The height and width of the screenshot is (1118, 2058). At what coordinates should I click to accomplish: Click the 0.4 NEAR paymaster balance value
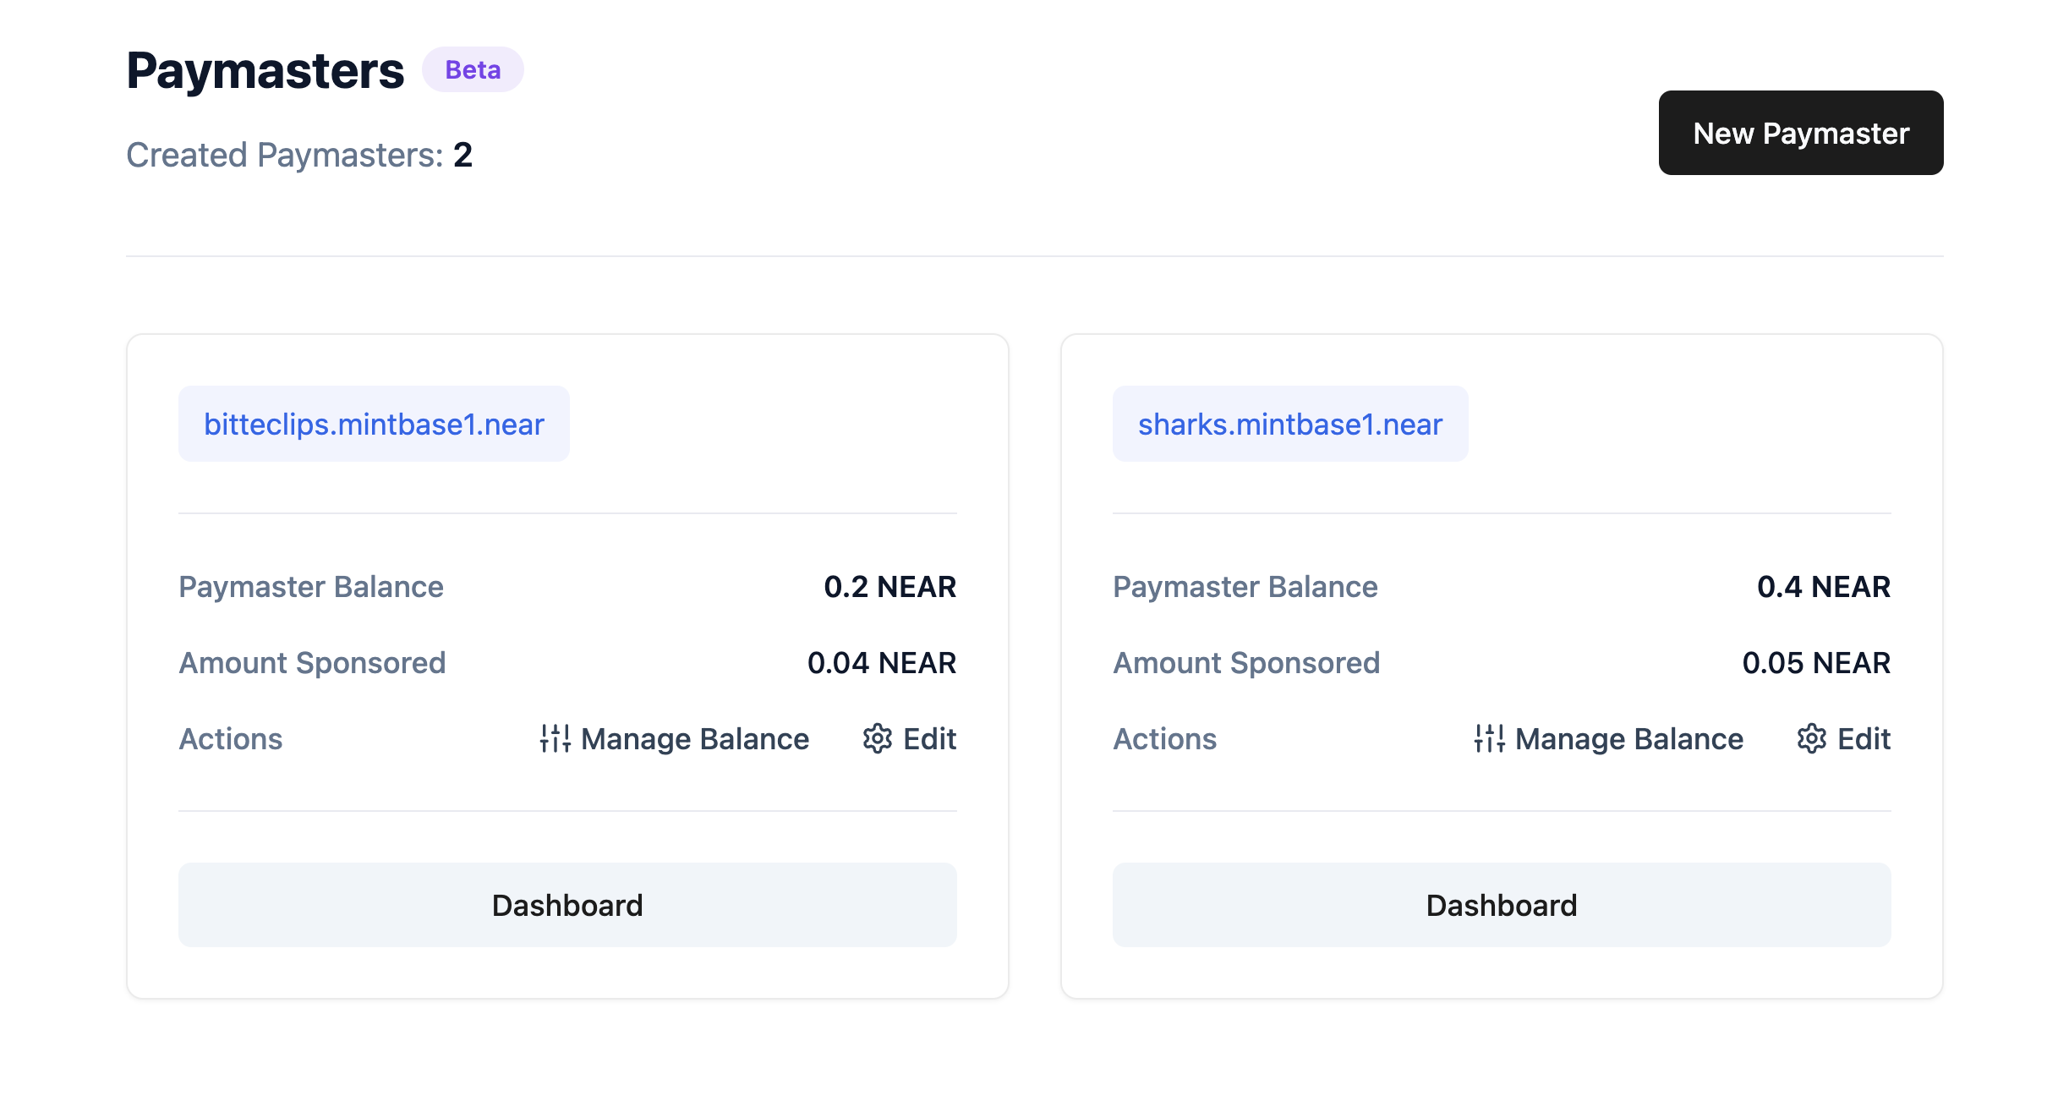tap(1823, 587)
